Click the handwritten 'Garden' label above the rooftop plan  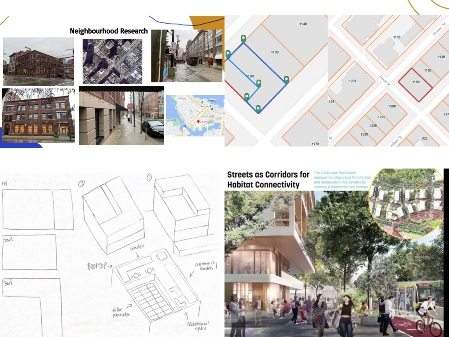click(x=137, y=247)
